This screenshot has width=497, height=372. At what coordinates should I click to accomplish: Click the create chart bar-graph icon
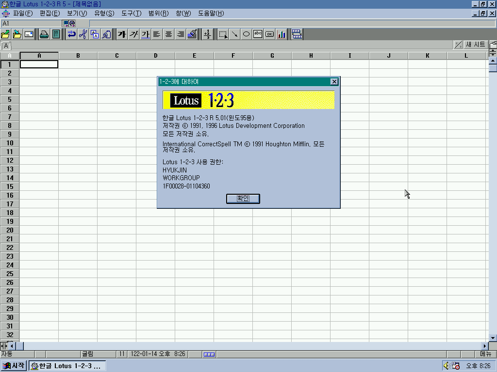pos(282,34)
